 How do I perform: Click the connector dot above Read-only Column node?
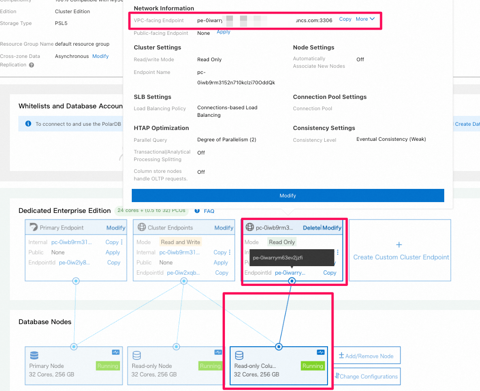click(279, 347)
